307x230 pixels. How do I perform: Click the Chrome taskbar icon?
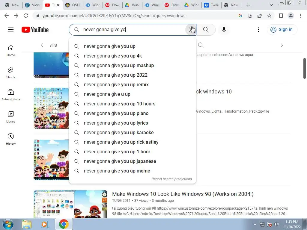[64, 224]
